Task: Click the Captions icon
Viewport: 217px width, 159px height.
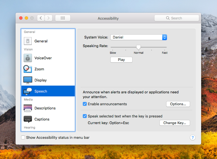Action: point(28,119)
